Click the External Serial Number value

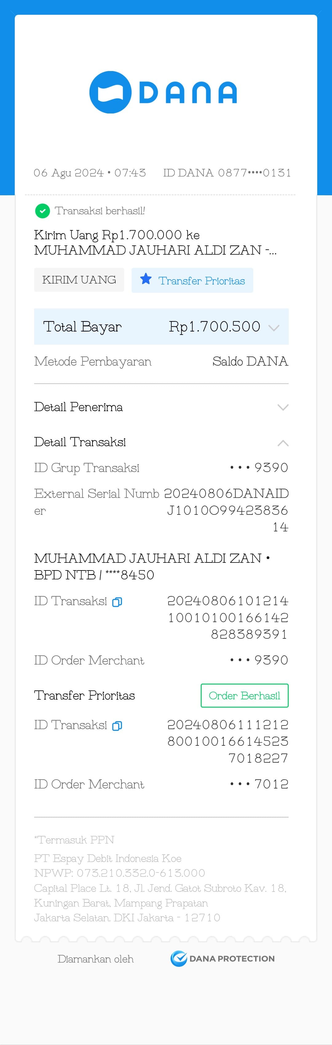[x=227, y=510]
